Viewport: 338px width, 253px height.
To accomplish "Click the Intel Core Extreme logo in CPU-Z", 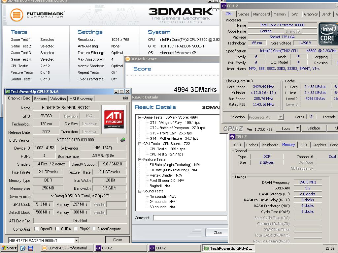I will [328, 34].
